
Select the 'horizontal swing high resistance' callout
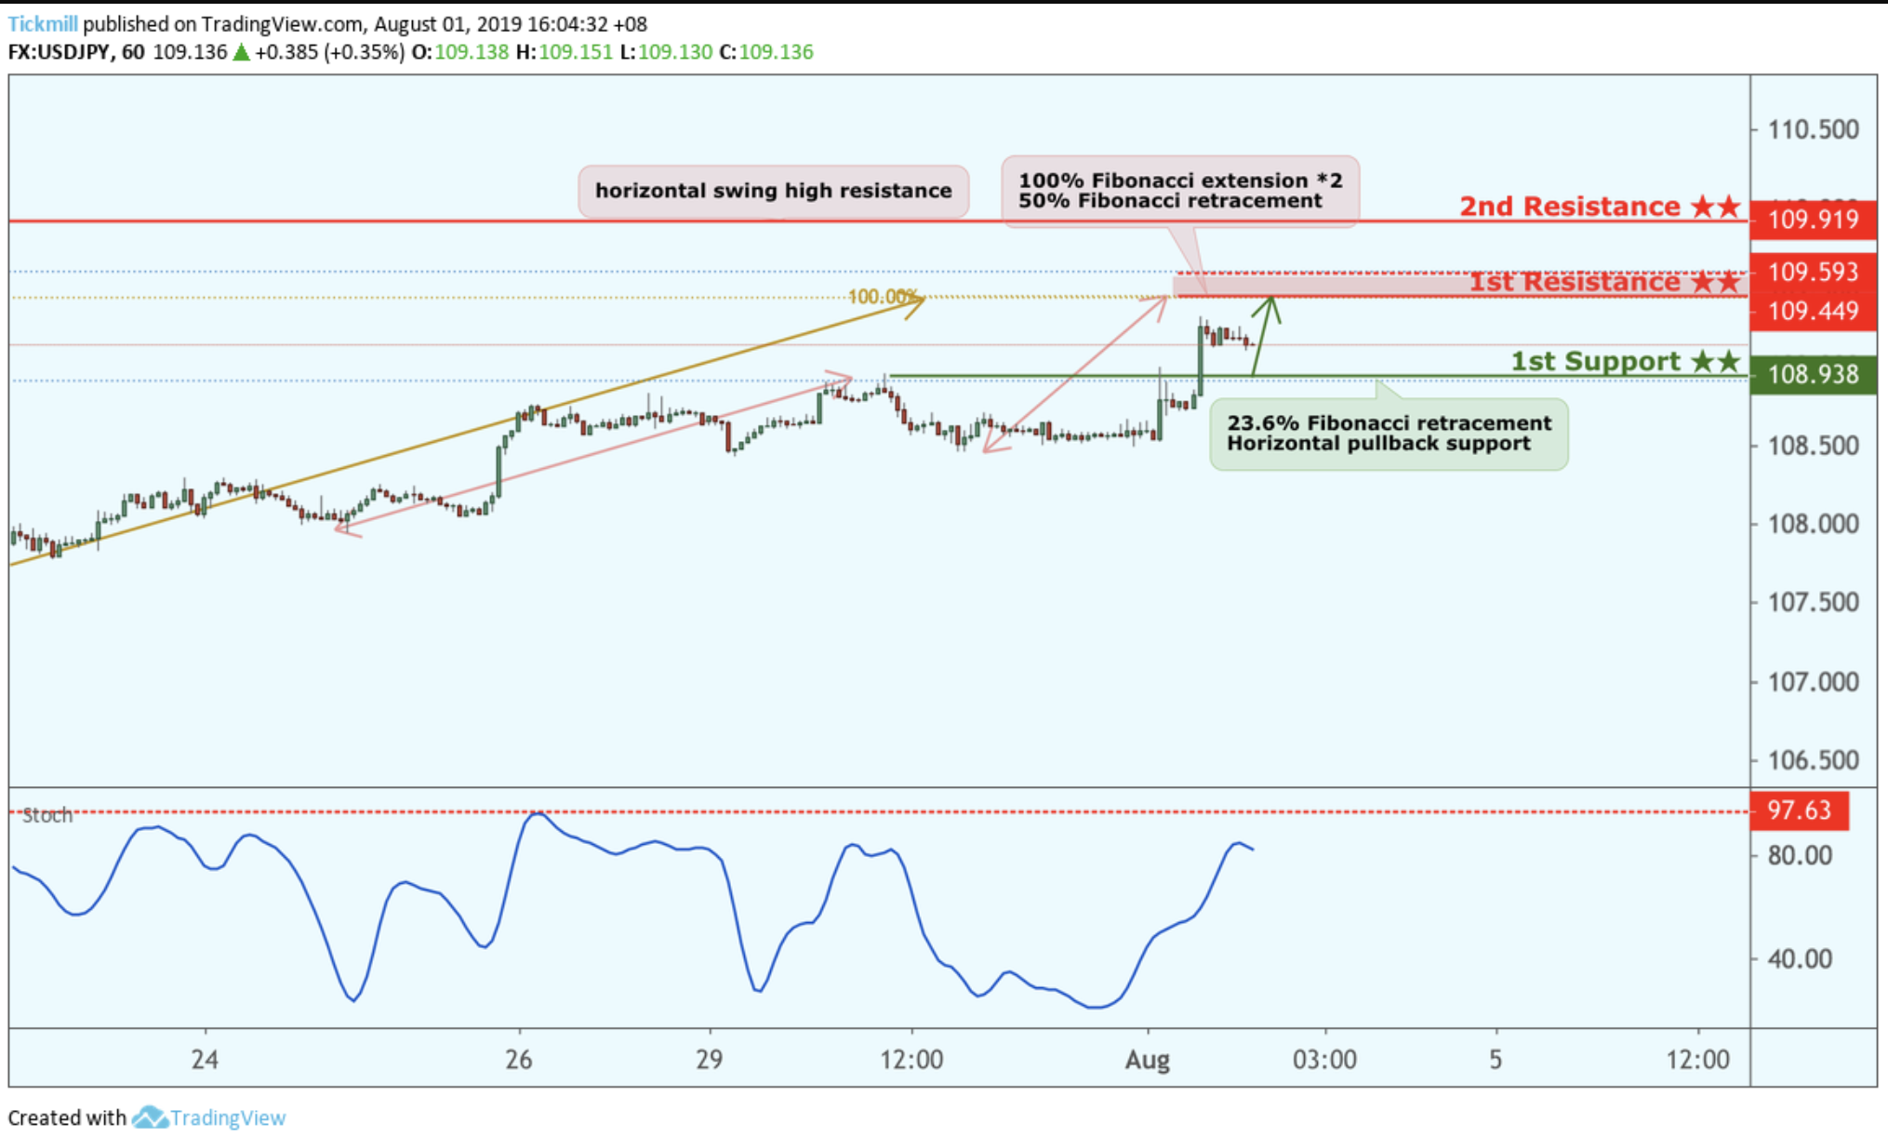[774, 192]
